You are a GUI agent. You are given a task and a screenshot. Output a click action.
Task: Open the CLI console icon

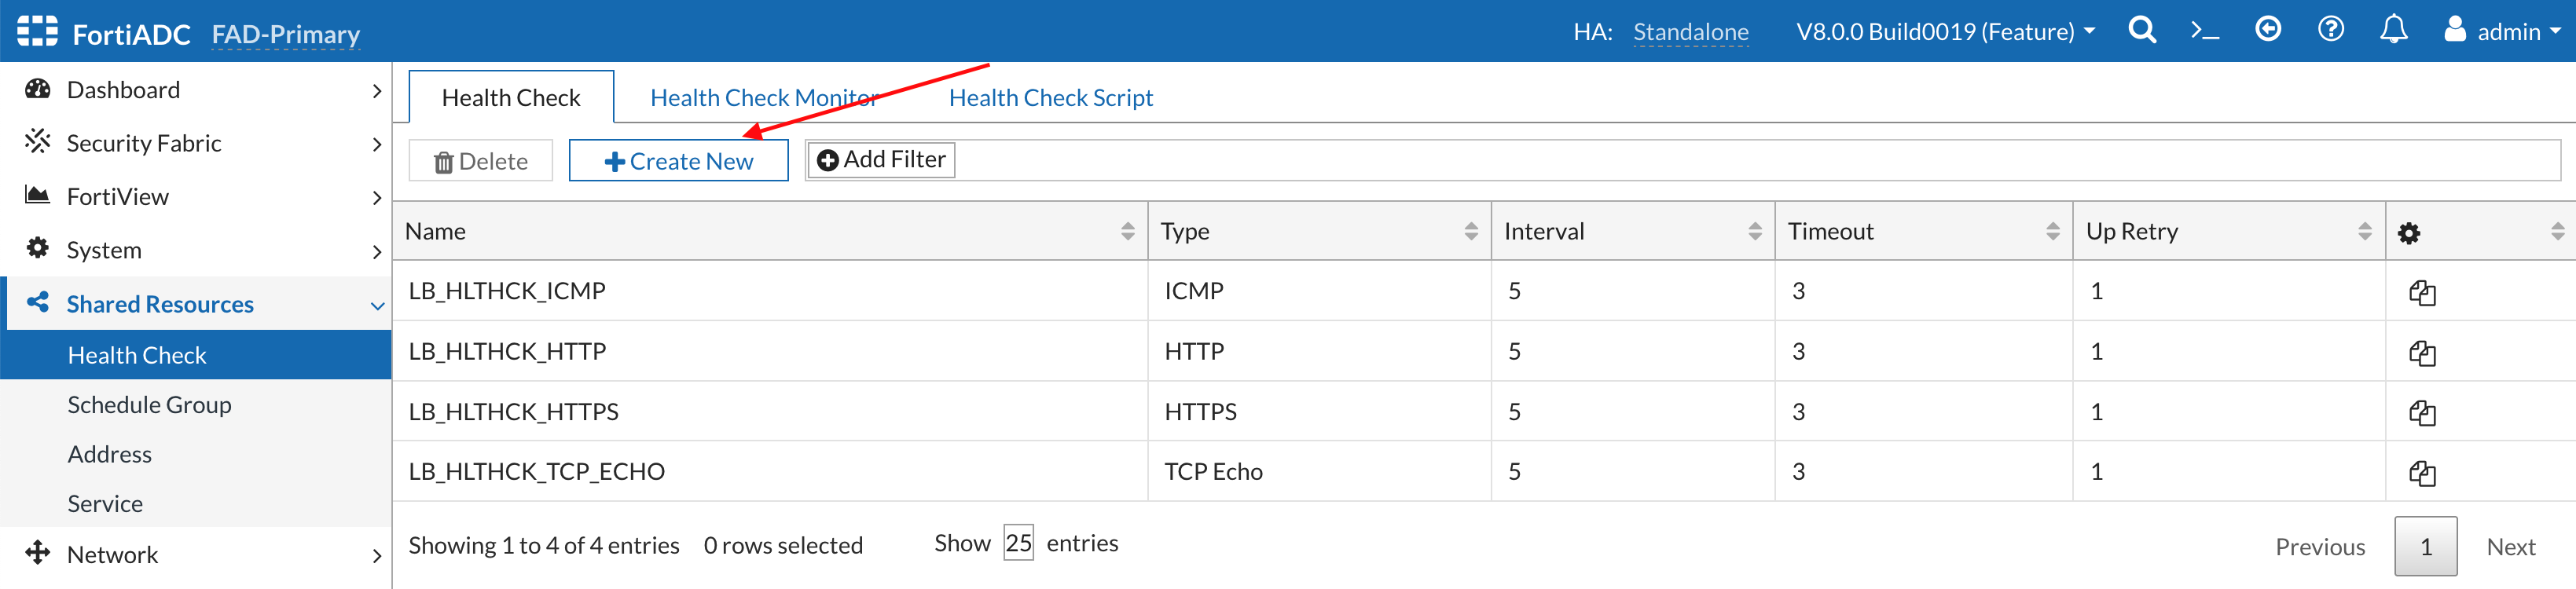[2204, 31]
